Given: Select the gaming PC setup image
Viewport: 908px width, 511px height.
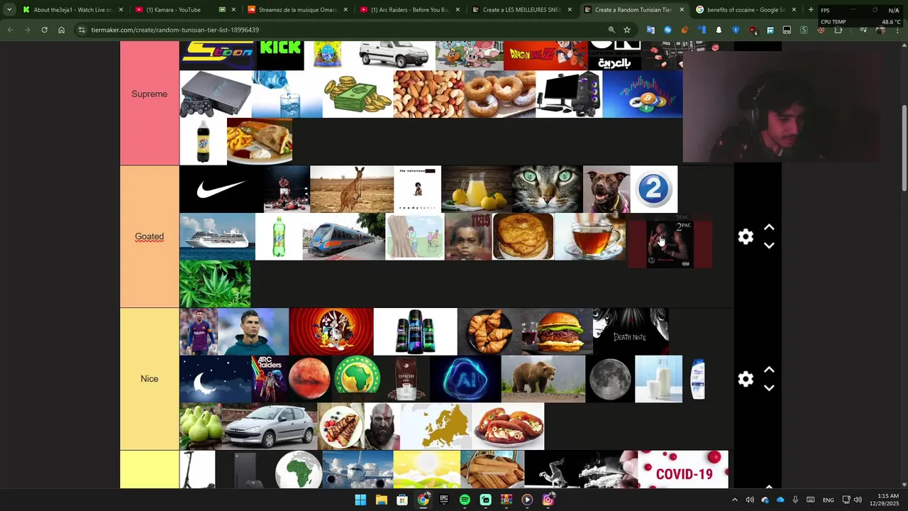Looking at the screenshot, I should point(569,94).
